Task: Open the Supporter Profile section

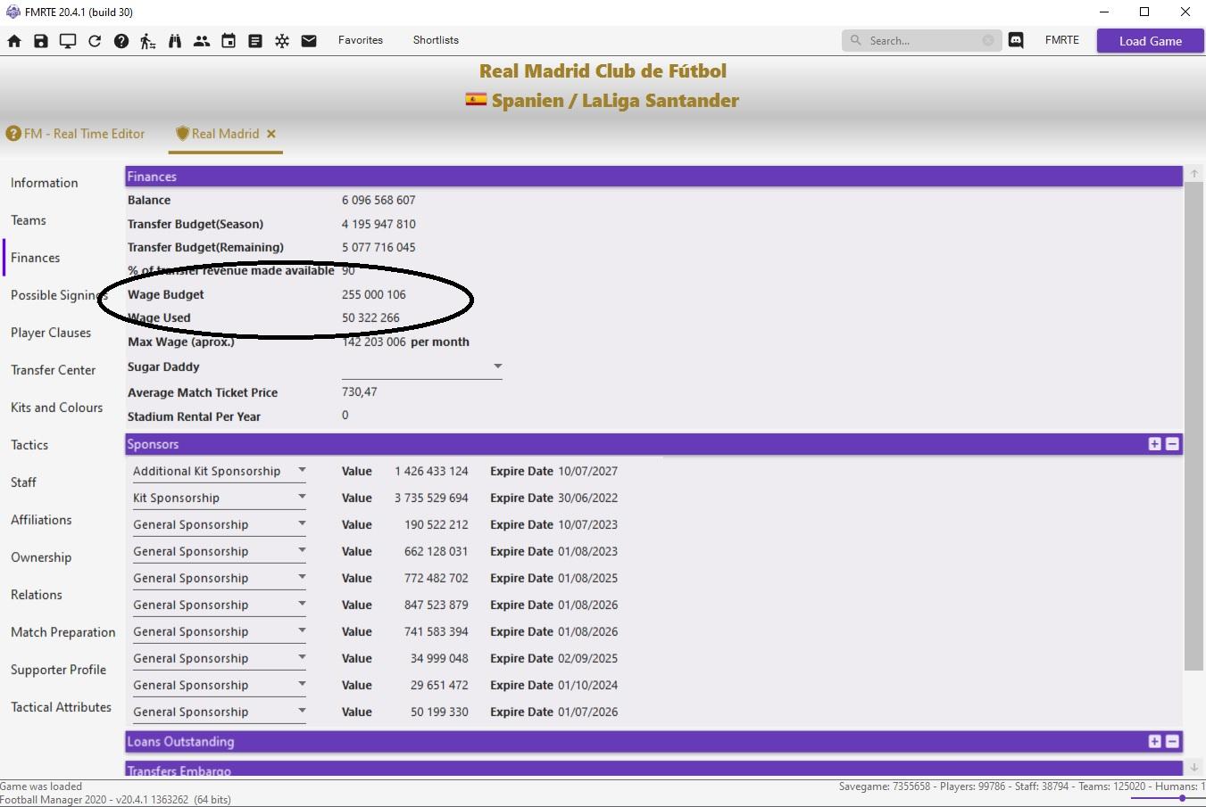Action: pos(59,670)
